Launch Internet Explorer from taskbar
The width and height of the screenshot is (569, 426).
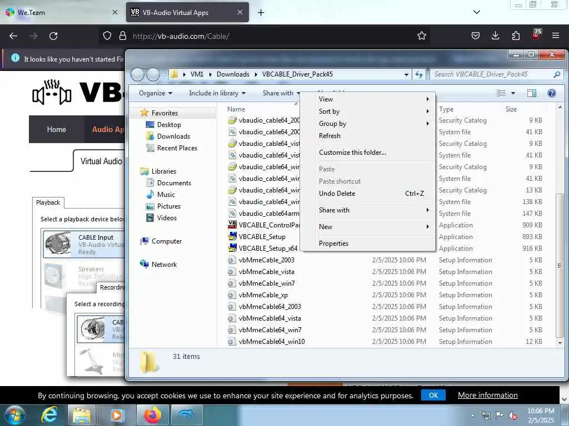tap(49, 415)
